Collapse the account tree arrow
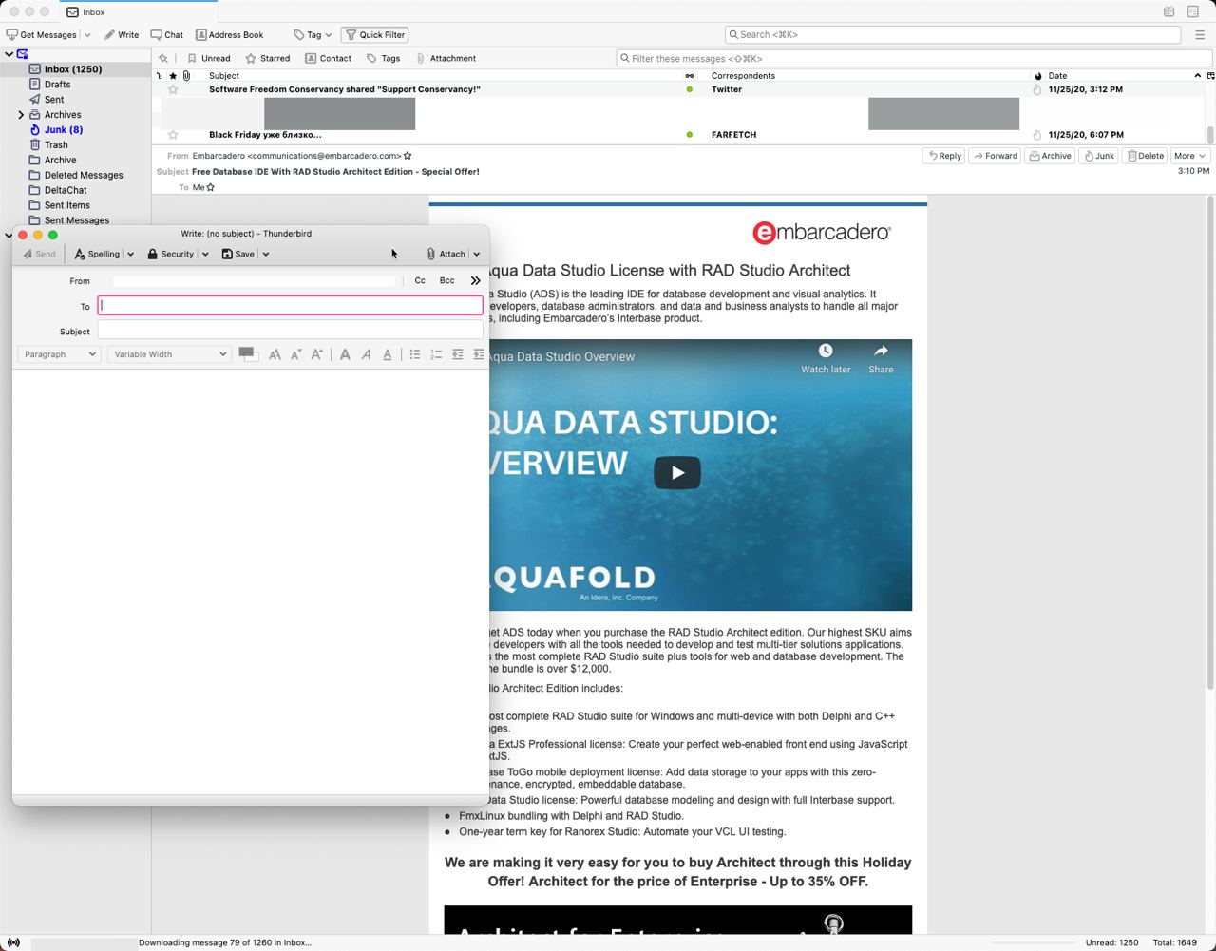 9,54
